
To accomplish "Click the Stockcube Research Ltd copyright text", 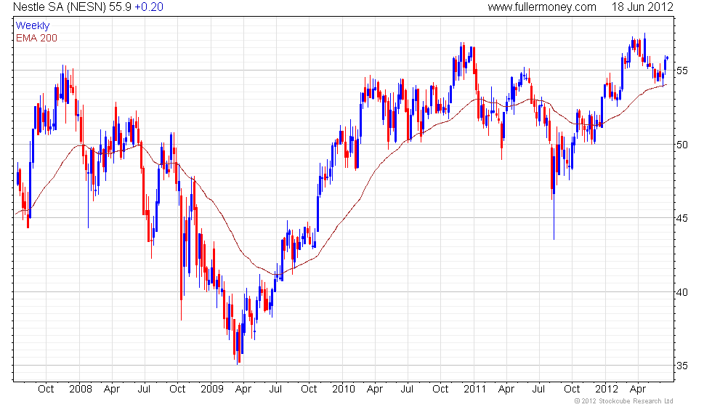I will pos(624,400).
